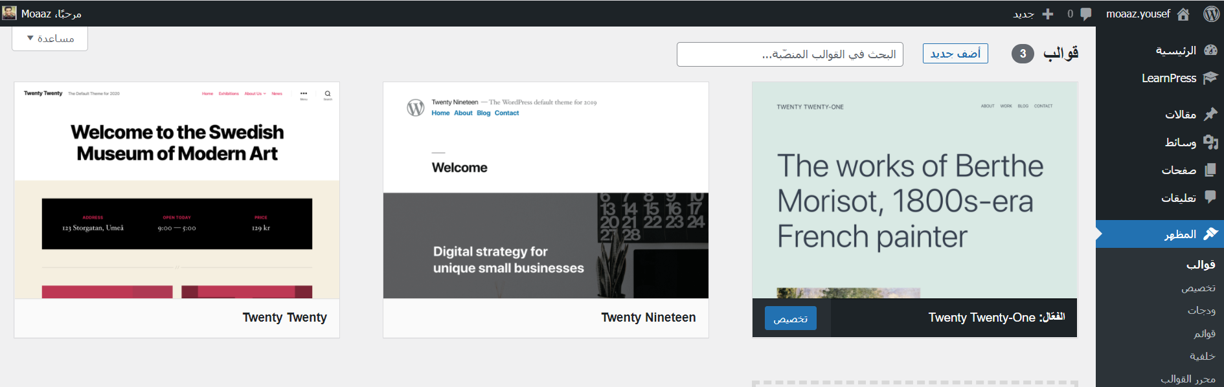The image size is (1224, 387).
Task: Open the WordPress logo menu
Action: pyautogui.click(x=1211, y=14)
